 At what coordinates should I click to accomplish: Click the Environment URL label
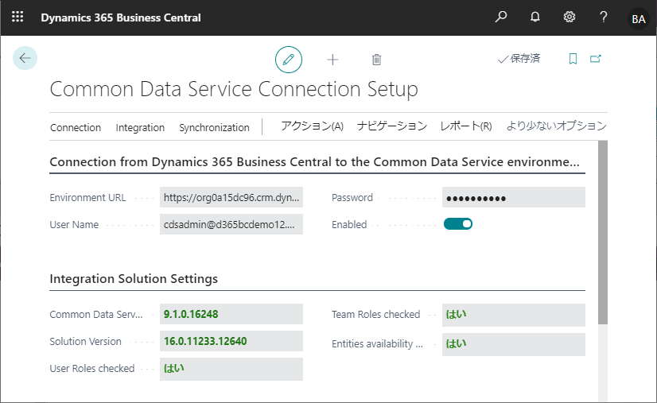click(87, 197)
